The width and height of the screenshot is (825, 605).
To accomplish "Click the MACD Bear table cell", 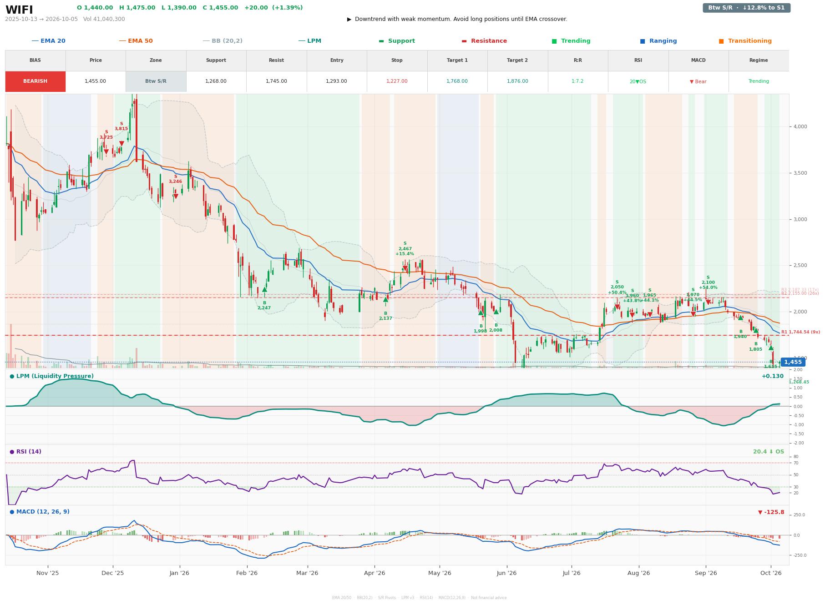I will click(698, 82).
